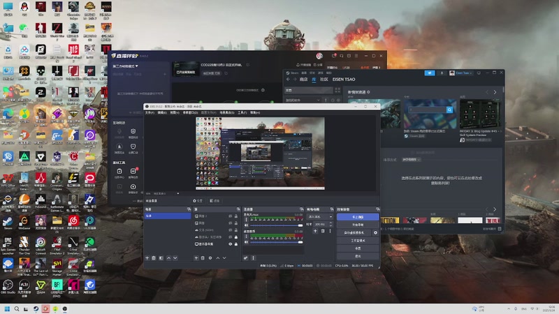Open settings button in OBS Controls

point(358,248)
